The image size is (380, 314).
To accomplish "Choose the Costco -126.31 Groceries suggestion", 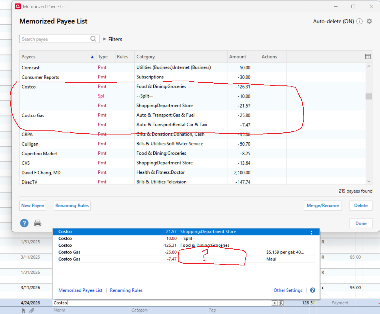I will [x=186, y=245].
